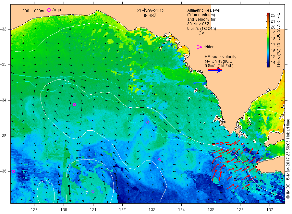Click the "05:38Z" time label
292x214 pixels.
(150, 16)
